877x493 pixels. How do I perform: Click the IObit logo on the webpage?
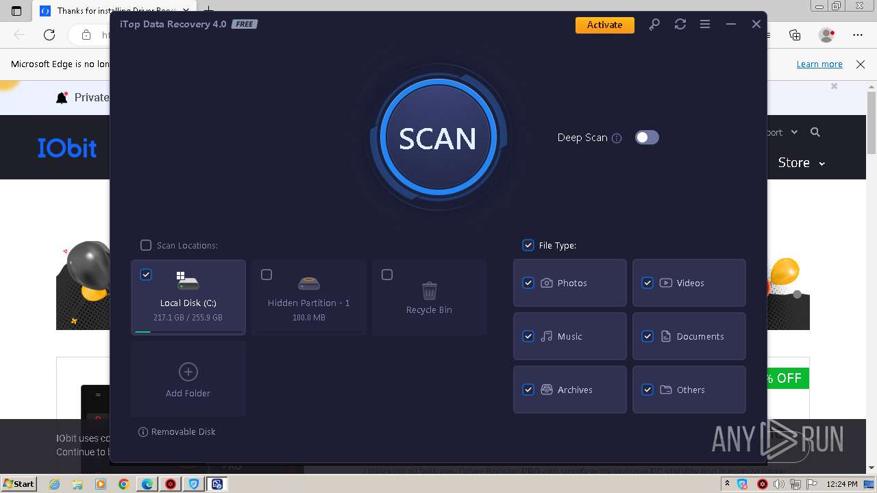[67, 148]
